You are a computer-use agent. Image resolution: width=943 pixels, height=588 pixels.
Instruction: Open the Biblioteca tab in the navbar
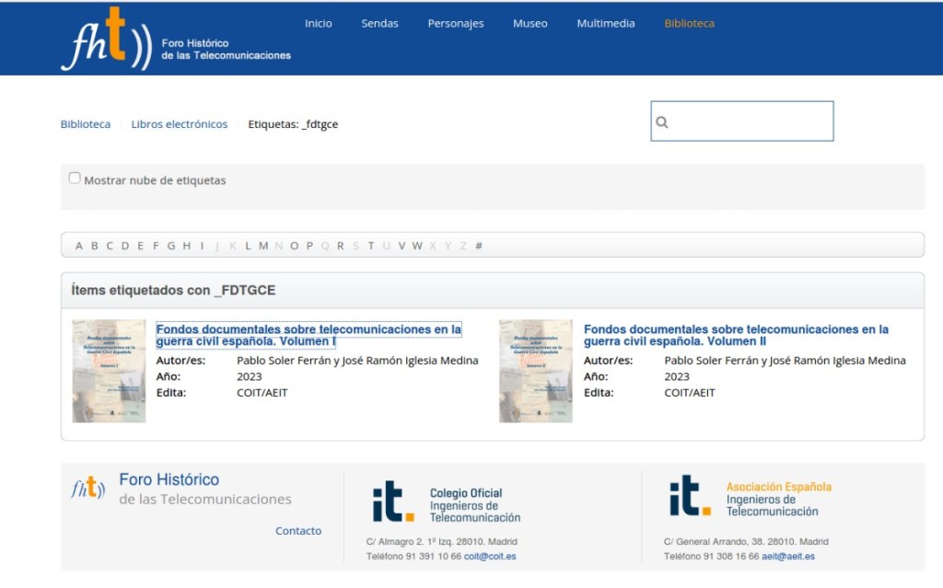coord(689,24)
